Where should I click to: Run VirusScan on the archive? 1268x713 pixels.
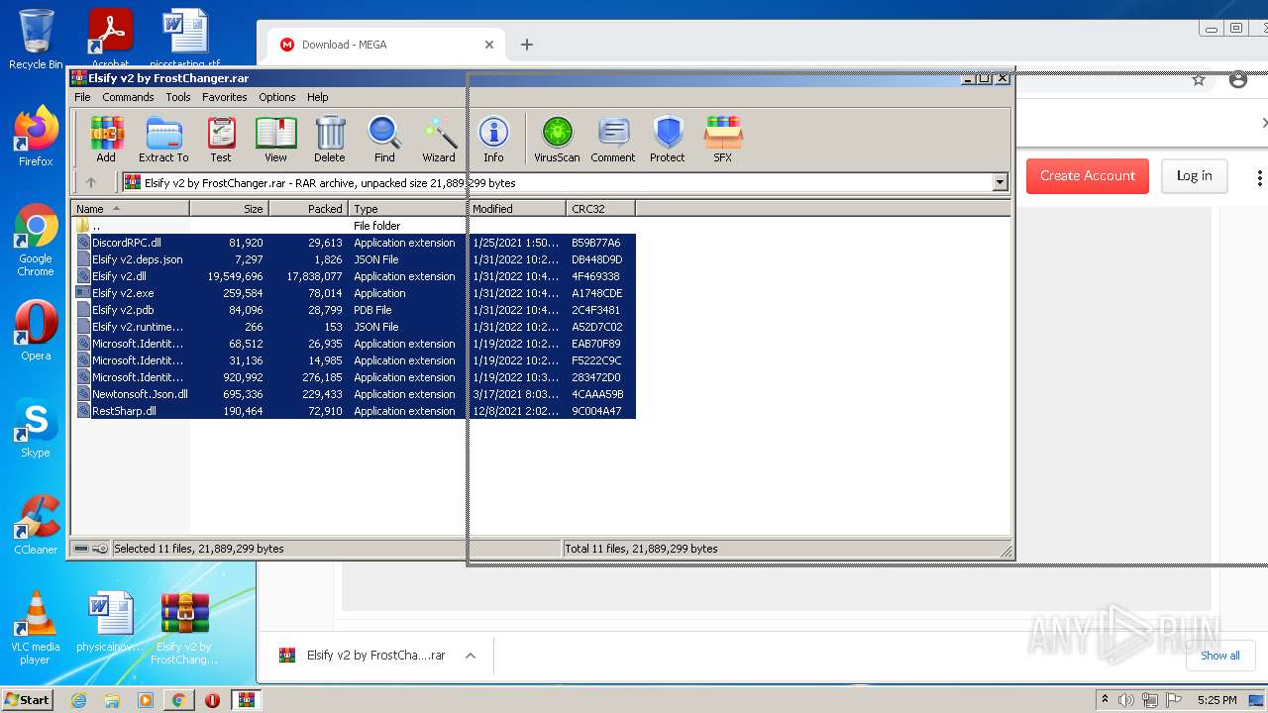[x=557, y=140]
